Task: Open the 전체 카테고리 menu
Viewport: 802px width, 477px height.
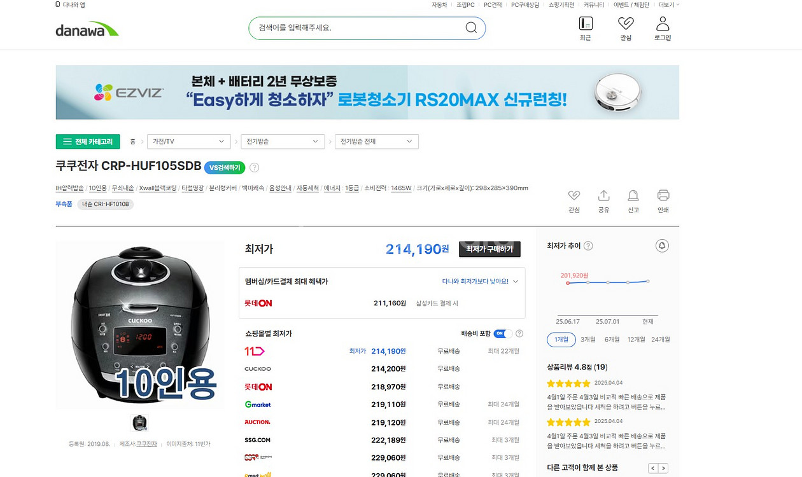Action: point(88,141)
